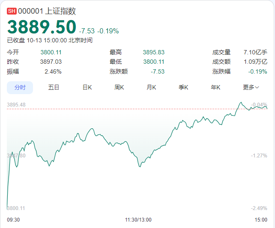The height and width of the screenshot is (228, 275).
Task: Click the red SH exchange badge
Action: click(x=12, y=12)
